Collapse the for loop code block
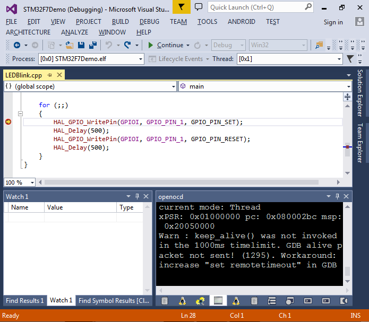The image size is (369, 322). pos(21,114)
